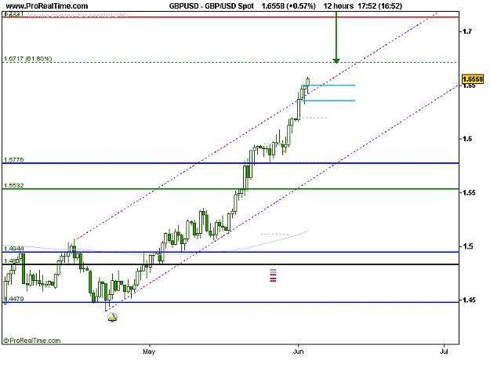Click the 17:52 (16:52) time readout

[379, 6]
